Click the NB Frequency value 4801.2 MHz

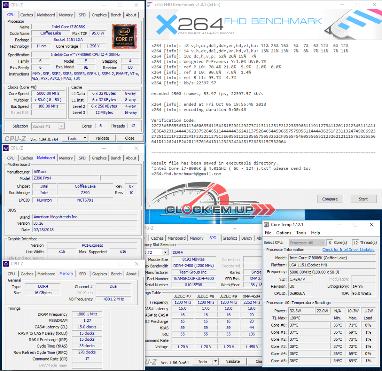[113, 299]
